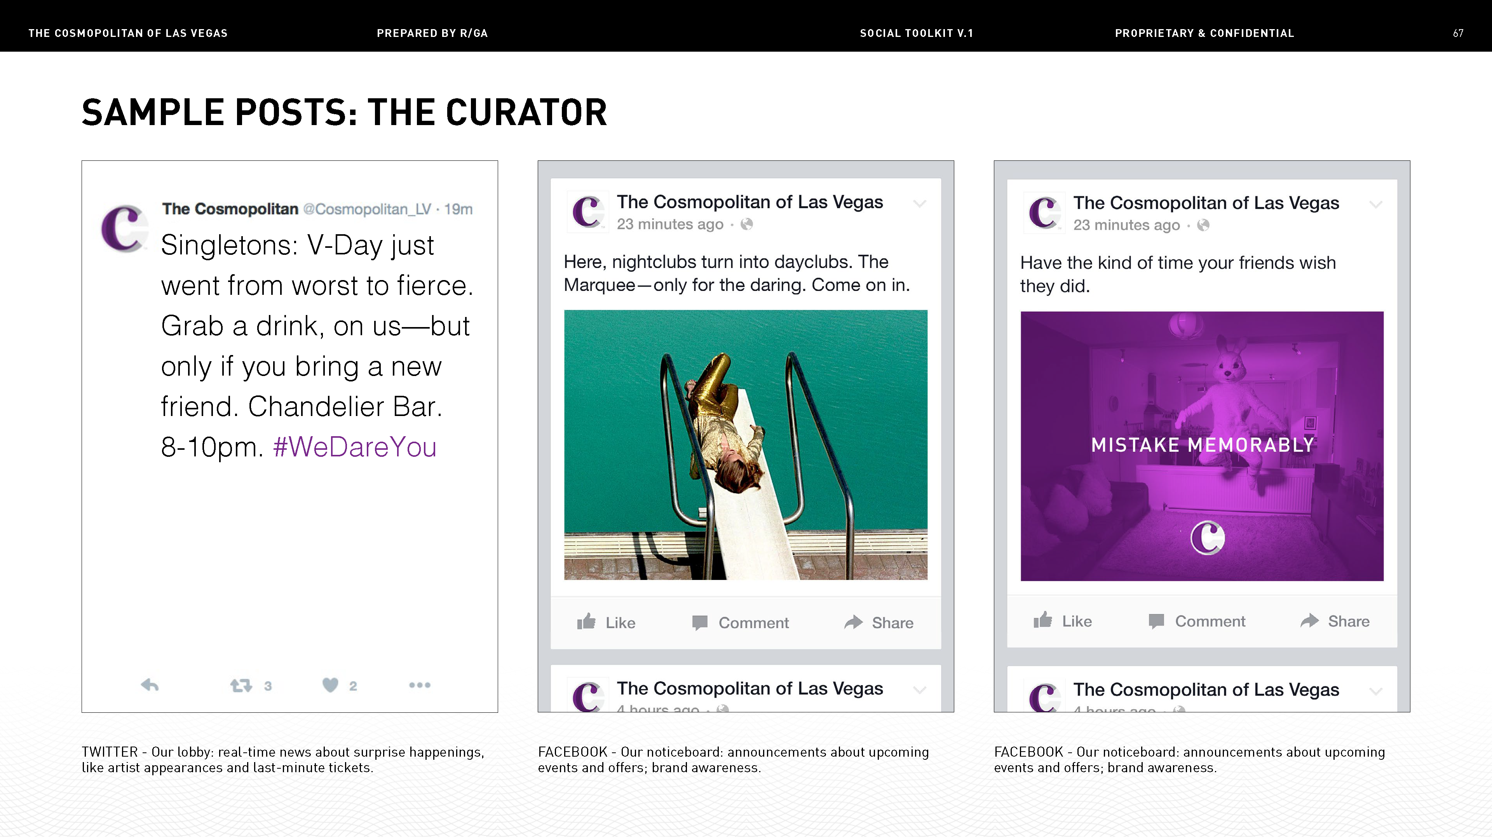Click the Cosmopolitan avatar on the tweet

click(x=124, y=228)
